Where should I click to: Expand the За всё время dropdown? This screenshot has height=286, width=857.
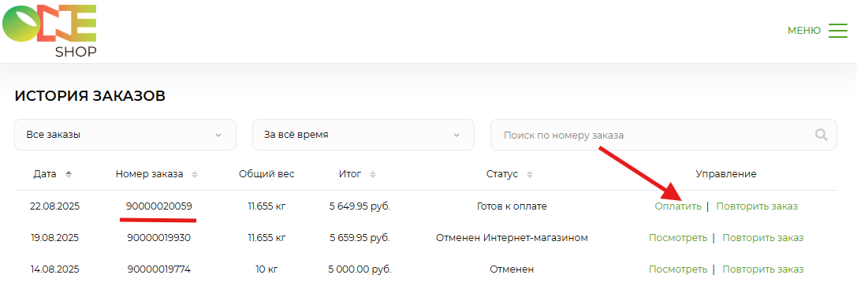point(363,134)
